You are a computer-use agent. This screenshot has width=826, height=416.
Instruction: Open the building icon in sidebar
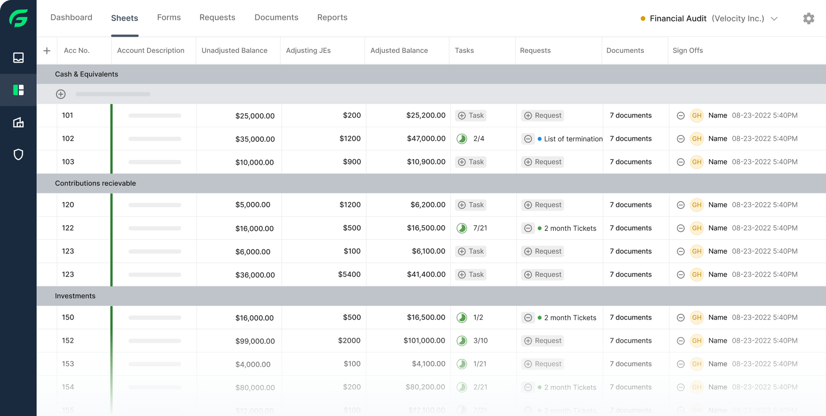19,122
